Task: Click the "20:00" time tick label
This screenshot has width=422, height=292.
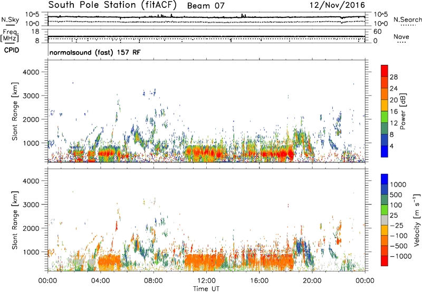Action: pos(312,281)
